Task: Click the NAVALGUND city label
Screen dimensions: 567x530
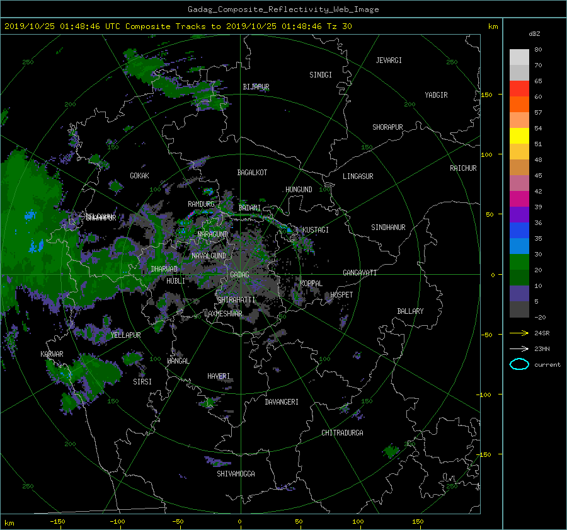Action: pos(209,256)
